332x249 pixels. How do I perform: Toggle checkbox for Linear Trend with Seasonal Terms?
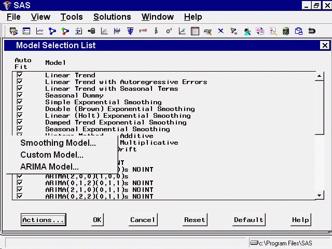20,89
